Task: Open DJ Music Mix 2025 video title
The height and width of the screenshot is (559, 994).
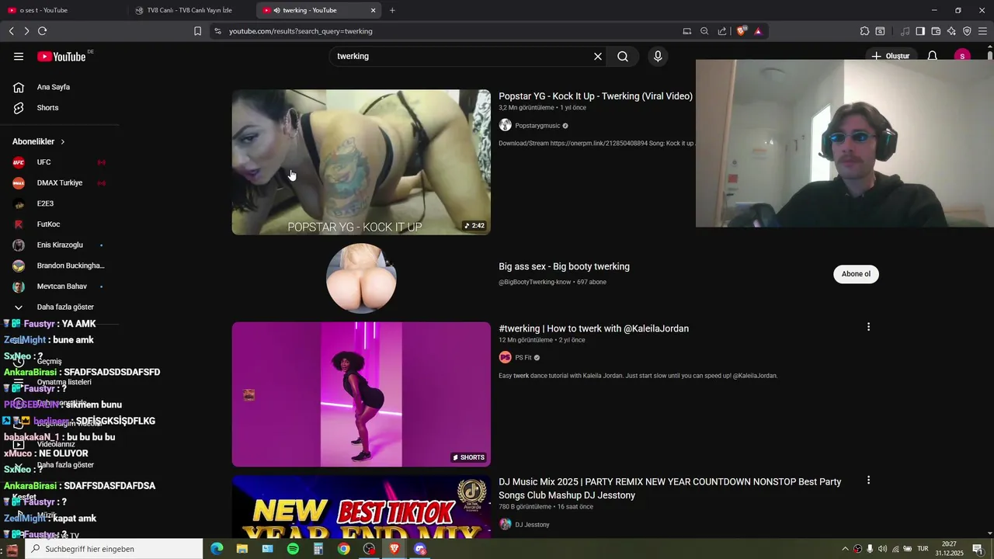Action: [x=669, y=488]
